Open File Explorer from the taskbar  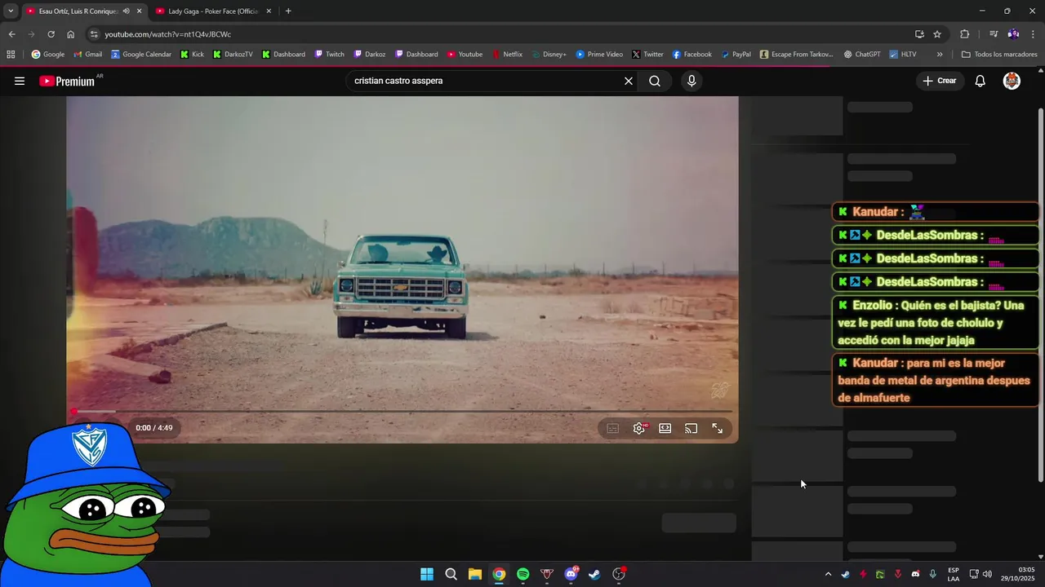(474, 574)
